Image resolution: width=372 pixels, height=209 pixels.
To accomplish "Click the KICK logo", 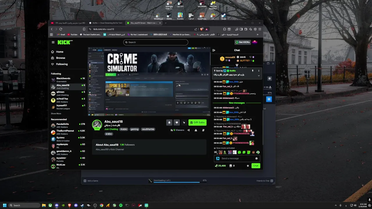I will (x=65, y=42).
